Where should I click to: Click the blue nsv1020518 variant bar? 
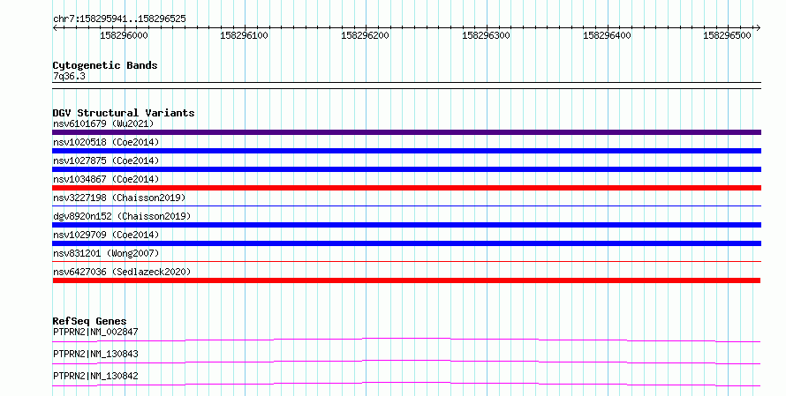406,151
